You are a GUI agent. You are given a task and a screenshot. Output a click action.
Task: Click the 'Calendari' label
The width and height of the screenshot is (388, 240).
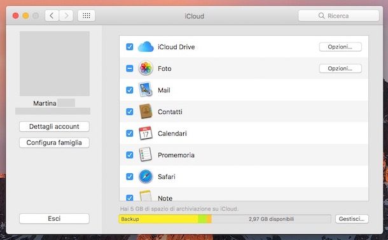click(172, 133)
